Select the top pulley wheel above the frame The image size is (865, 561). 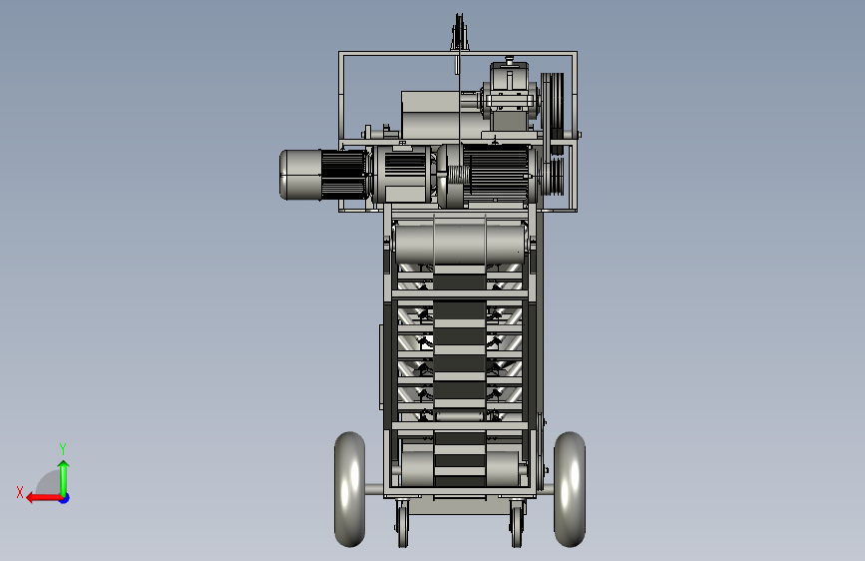[460, 32]
